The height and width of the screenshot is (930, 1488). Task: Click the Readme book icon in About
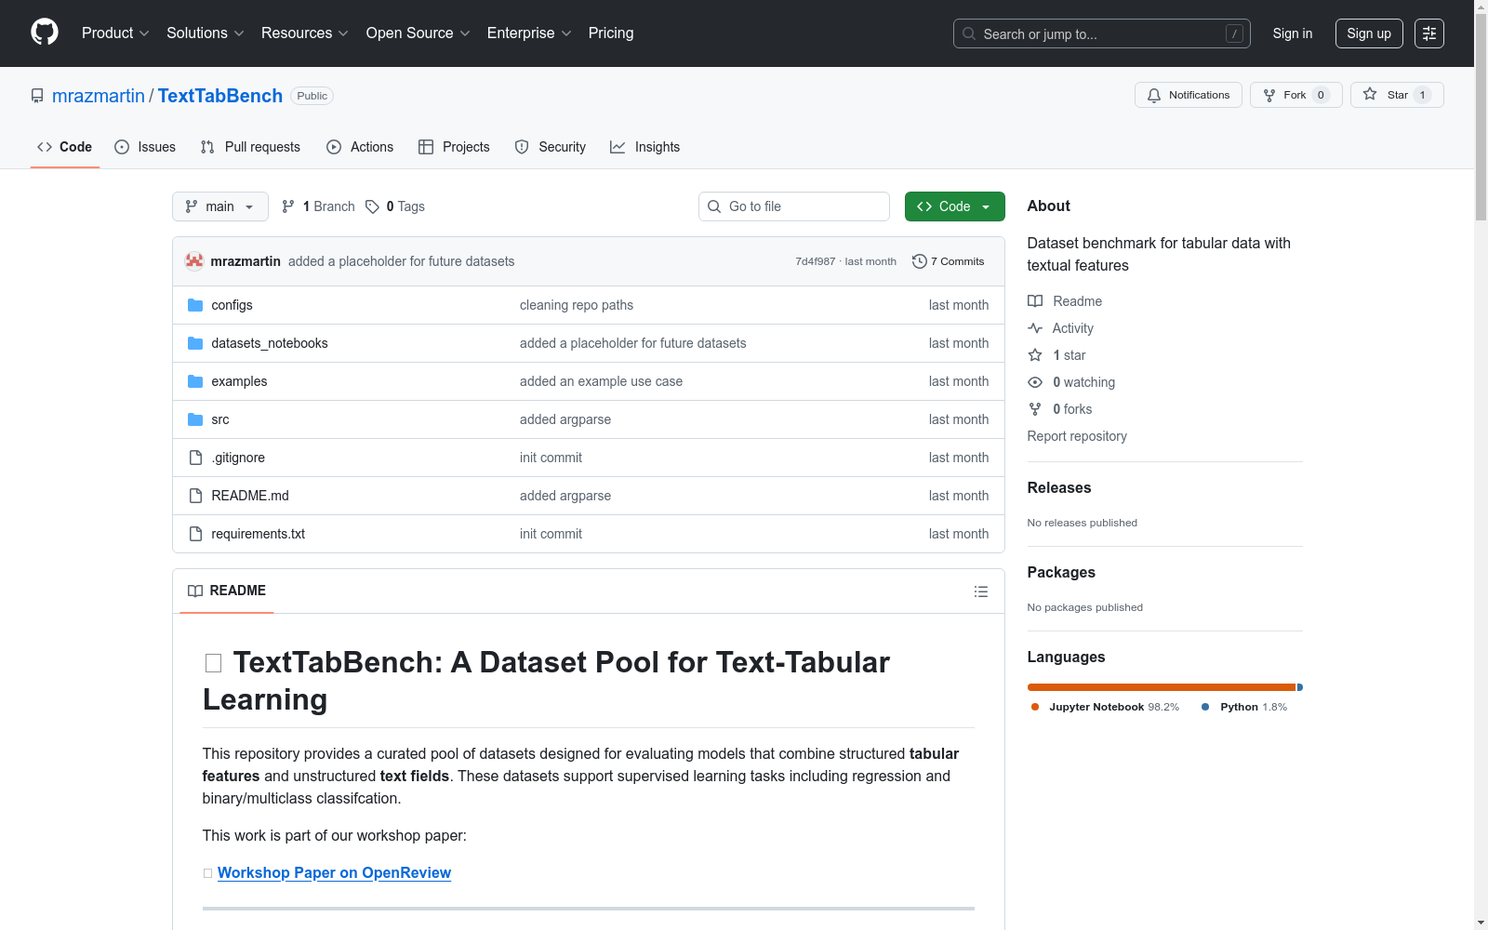point(1035,301)
